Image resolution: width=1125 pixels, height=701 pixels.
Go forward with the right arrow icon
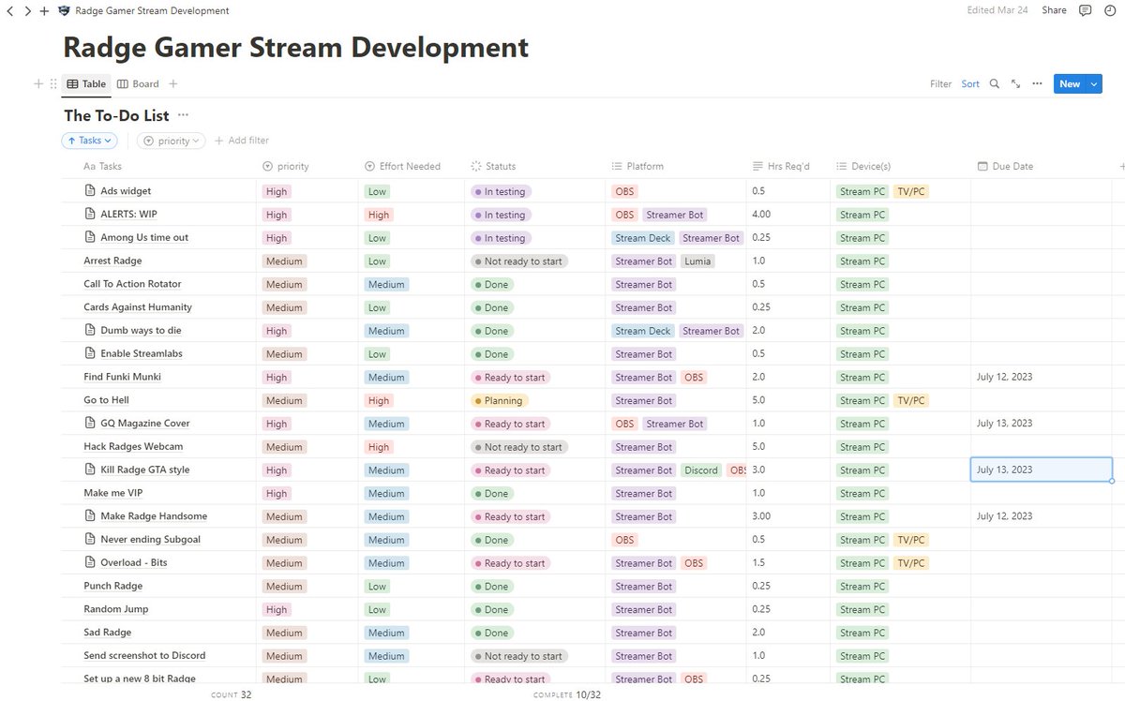[27, 10]
